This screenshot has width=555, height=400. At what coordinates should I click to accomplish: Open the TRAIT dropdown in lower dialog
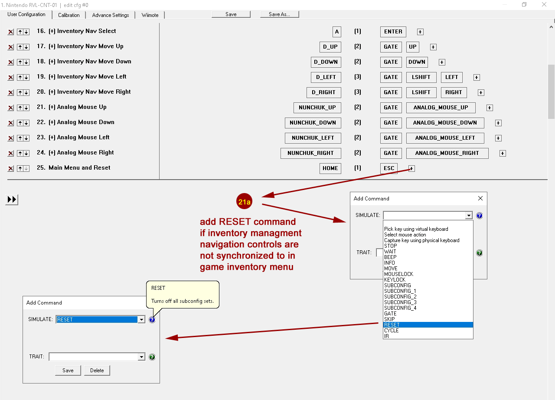point(141,357)
